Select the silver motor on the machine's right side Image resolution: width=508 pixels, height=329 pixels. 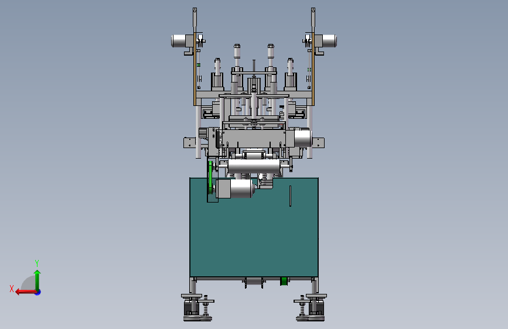pyautogui.click(x=302, y=138)
